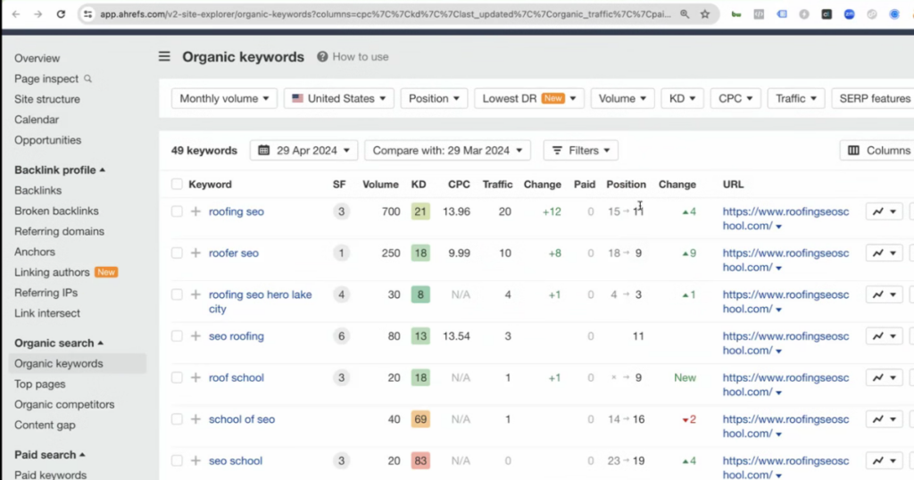
Task: Open the United States country dropdown
Action: pos(338,98)
